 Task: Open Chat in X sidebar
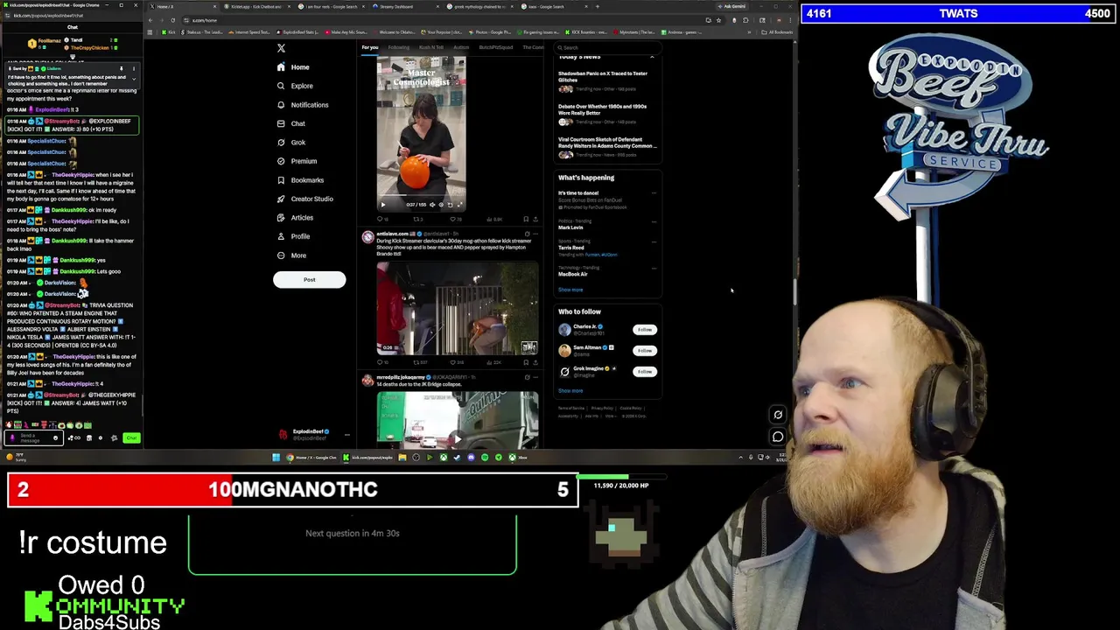[x=290, y=123]
